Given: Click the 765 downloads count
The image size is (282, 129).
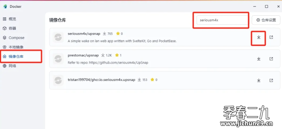Looking at the screenshot, I should (x=110, y=34).
